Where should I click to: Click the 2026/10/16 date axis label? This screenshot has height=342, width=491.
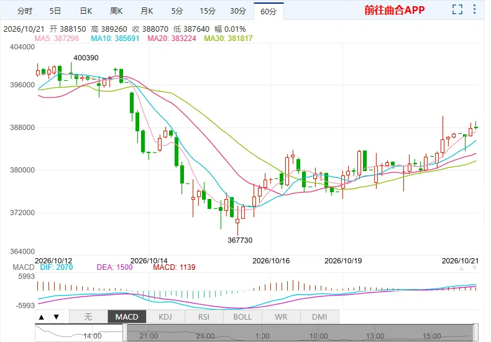[x=271, y=261]
